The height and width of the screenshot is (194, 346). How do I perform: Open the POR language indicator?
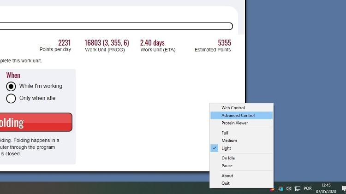tap(308, 188)
